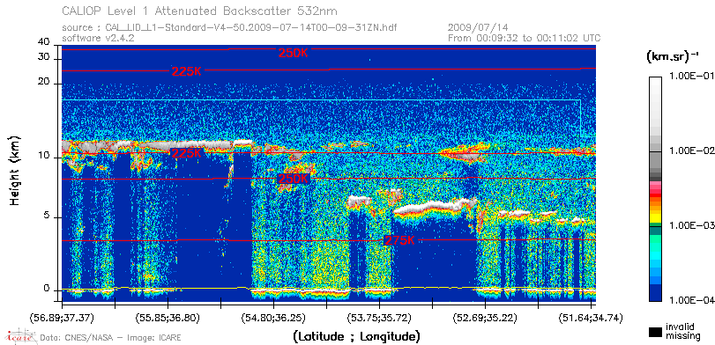Click the 'software v2.4.2' text

98,38
